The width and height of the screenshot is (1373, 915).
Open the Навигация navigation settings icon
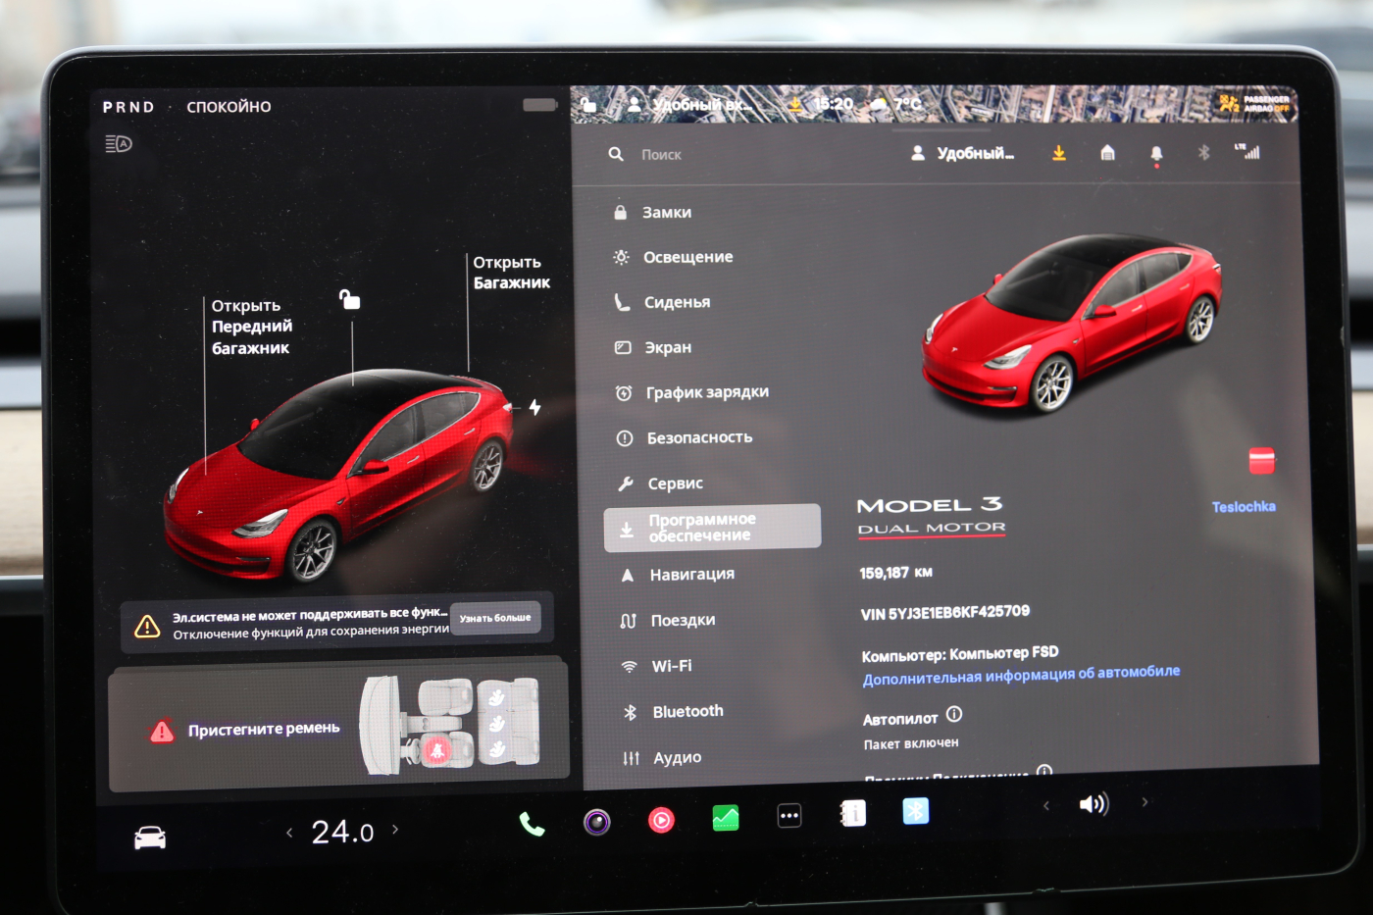[627, 574]
